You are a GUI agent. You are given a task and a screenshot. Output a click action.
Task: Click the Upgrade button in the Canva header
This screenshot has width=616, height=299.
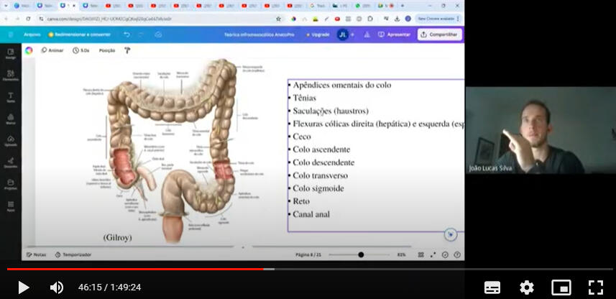tap(318, 34)
